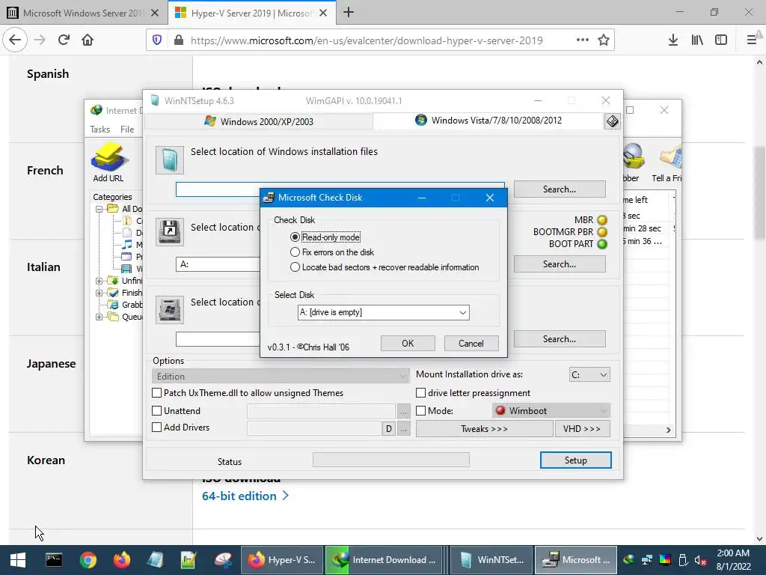Image resolution: width=766 pixels, height=575 pixels.
Task: Switch to Microsoft Windows Server tab
Action: 84,13
